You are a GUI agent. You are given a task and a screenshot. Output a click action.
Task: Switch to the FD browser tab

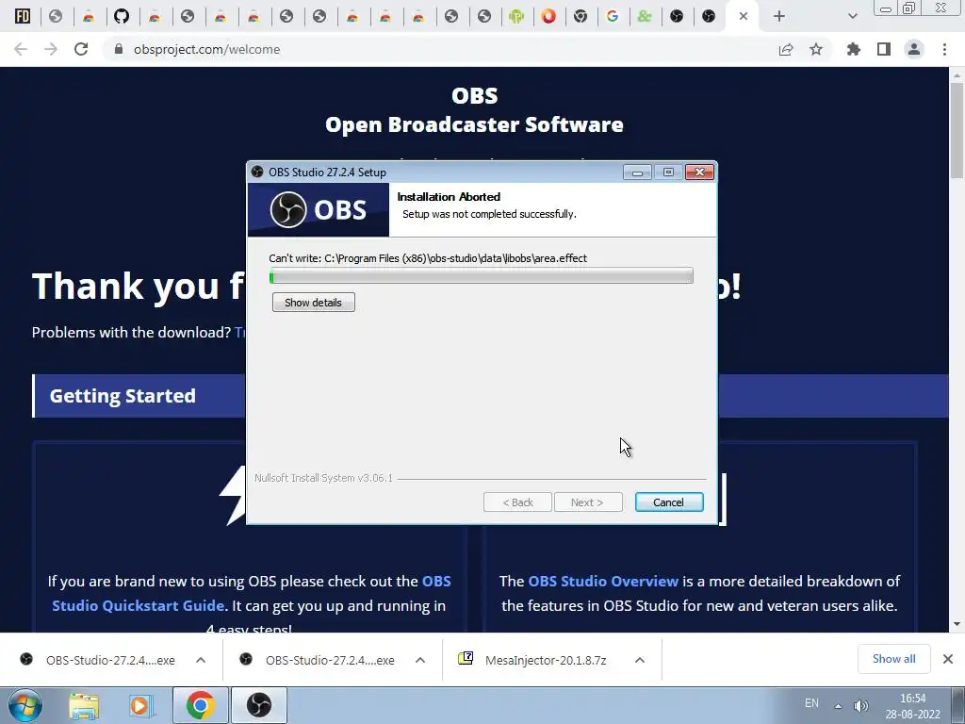pos(23,16)
